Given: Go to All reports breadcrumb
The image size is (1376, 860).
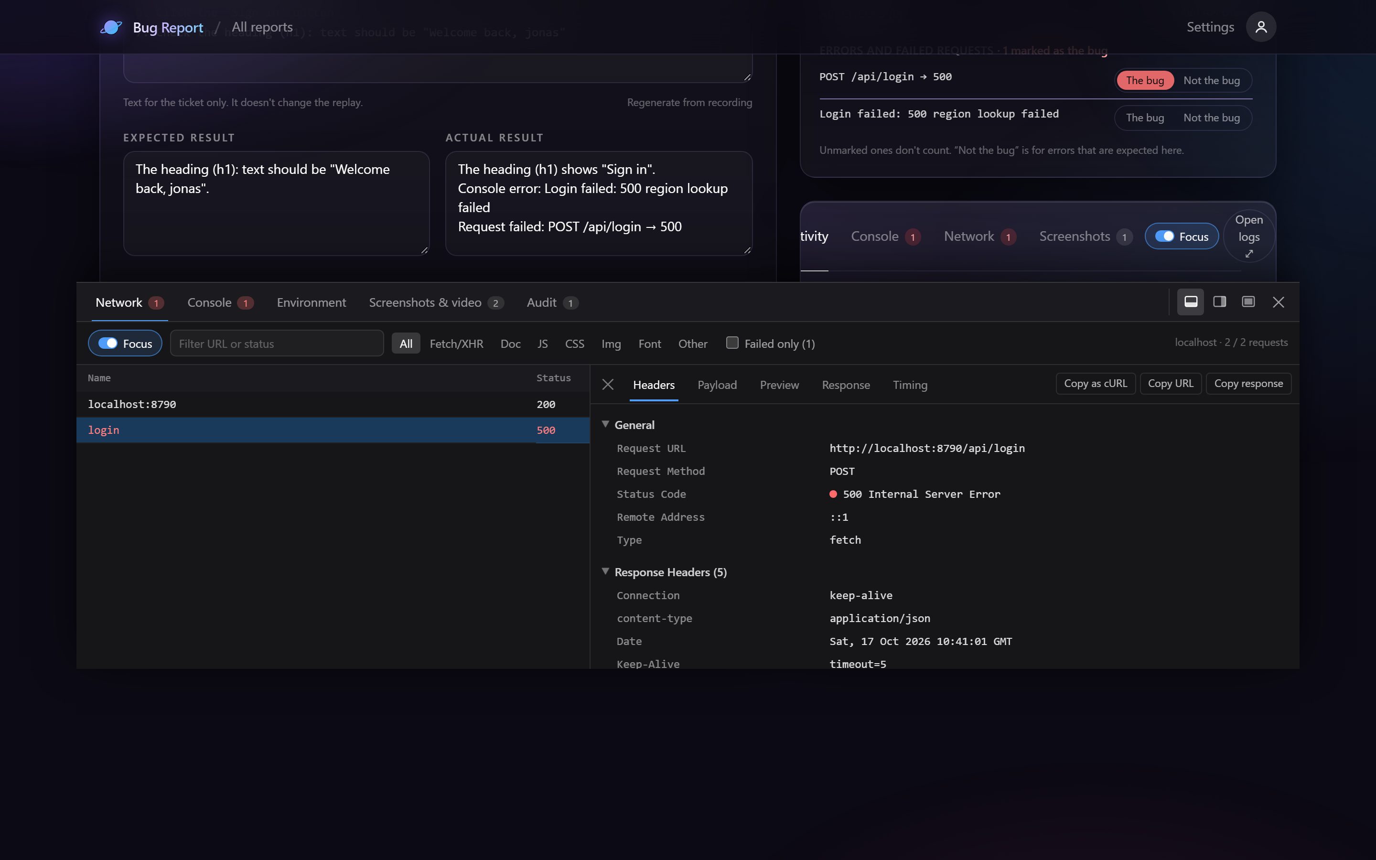Looking at the screenshot, I should (x=262, y=27).
